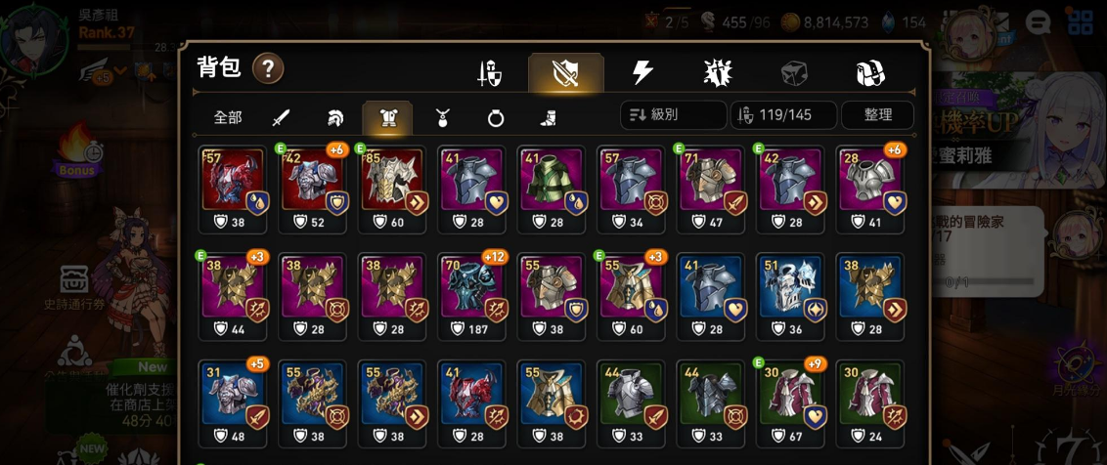The width and height of the screenshot is (1107, 465).
Task: Open the dice category tab
Action: pos(793,72)
